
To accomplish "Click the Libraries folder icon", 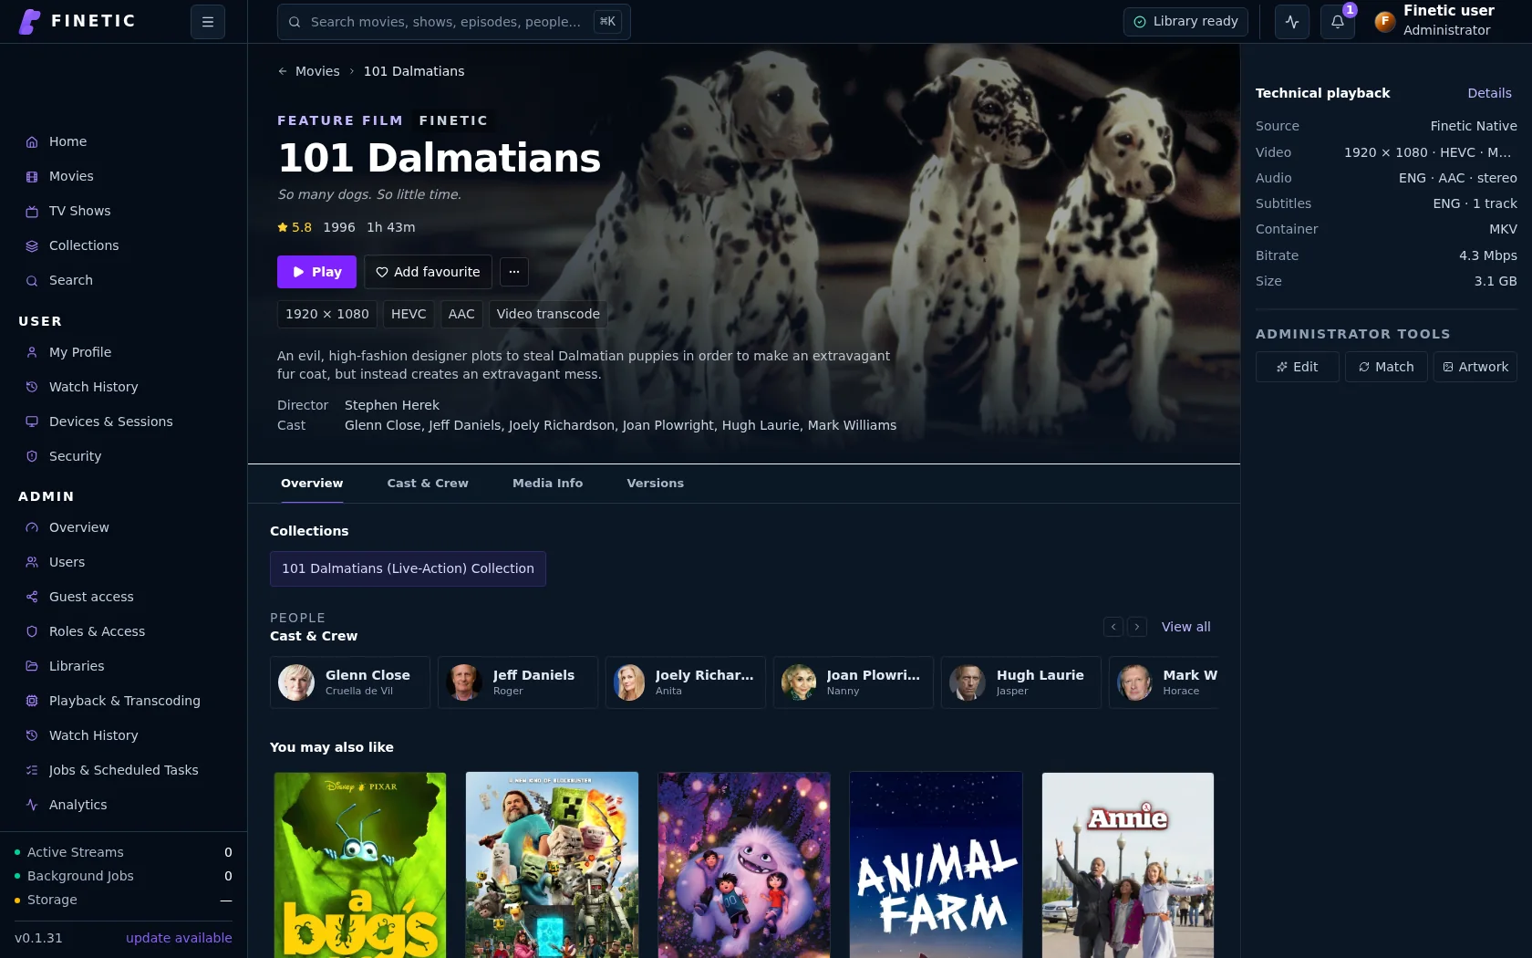I will tap(32, 666).
